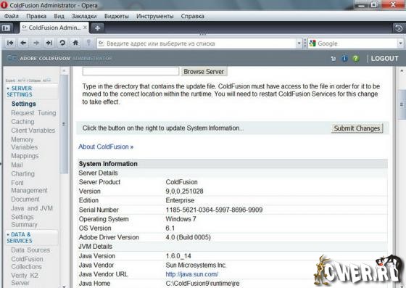Open a new tab with plus button
Viewport: 406px width, 288px height.
pyautogui.click(x=97, y=28)
